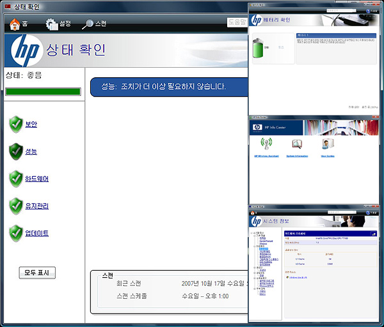384x327 pixels.
Task: Open the System Information link in Info Center
Action: point(297,156)
